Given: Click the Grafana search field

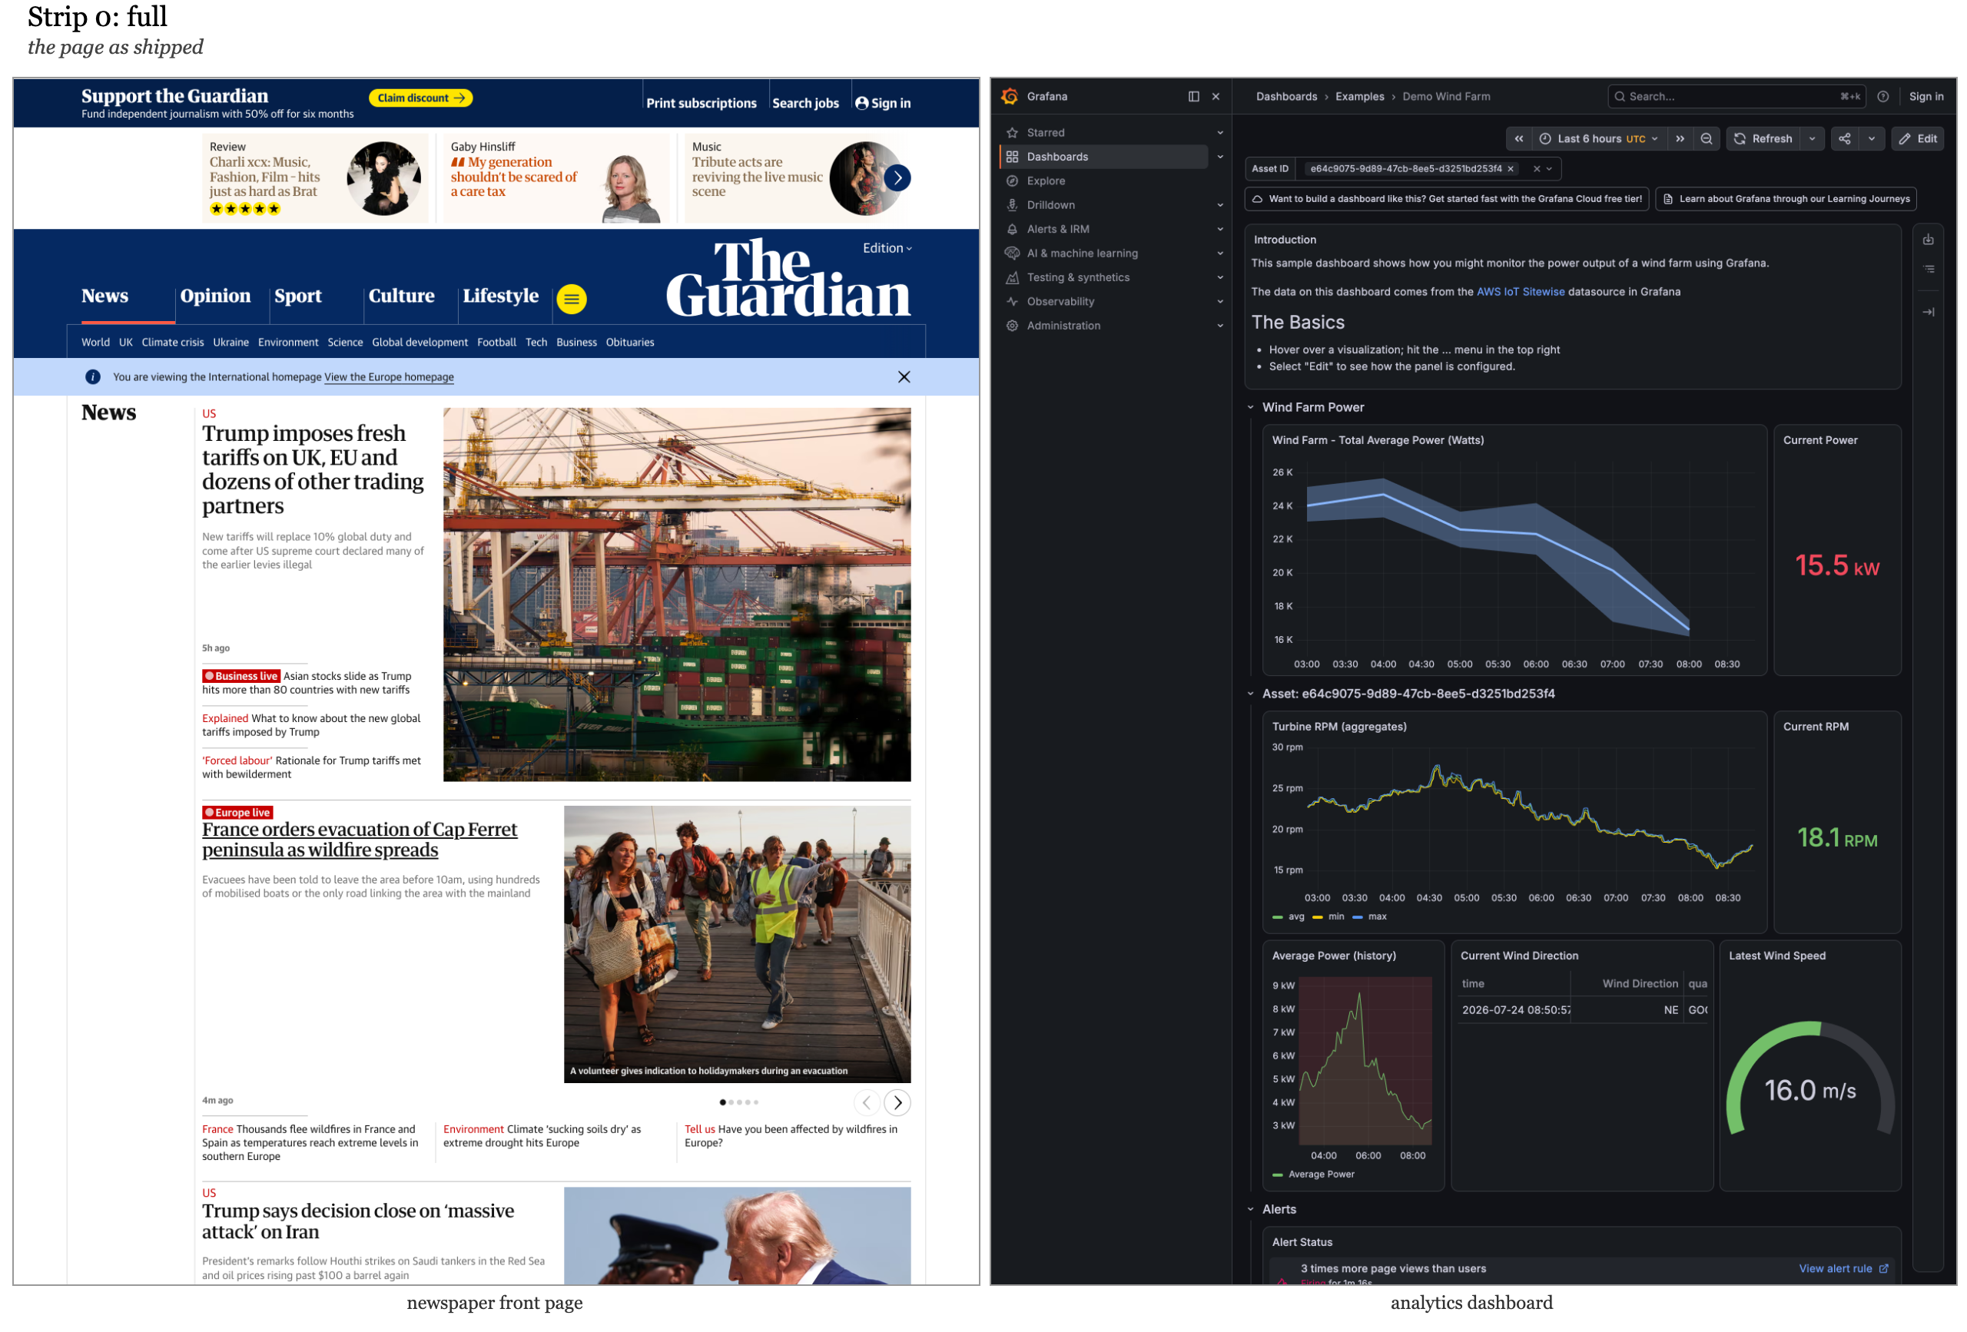Looking at the screenshot, I should pos(1737,97).
